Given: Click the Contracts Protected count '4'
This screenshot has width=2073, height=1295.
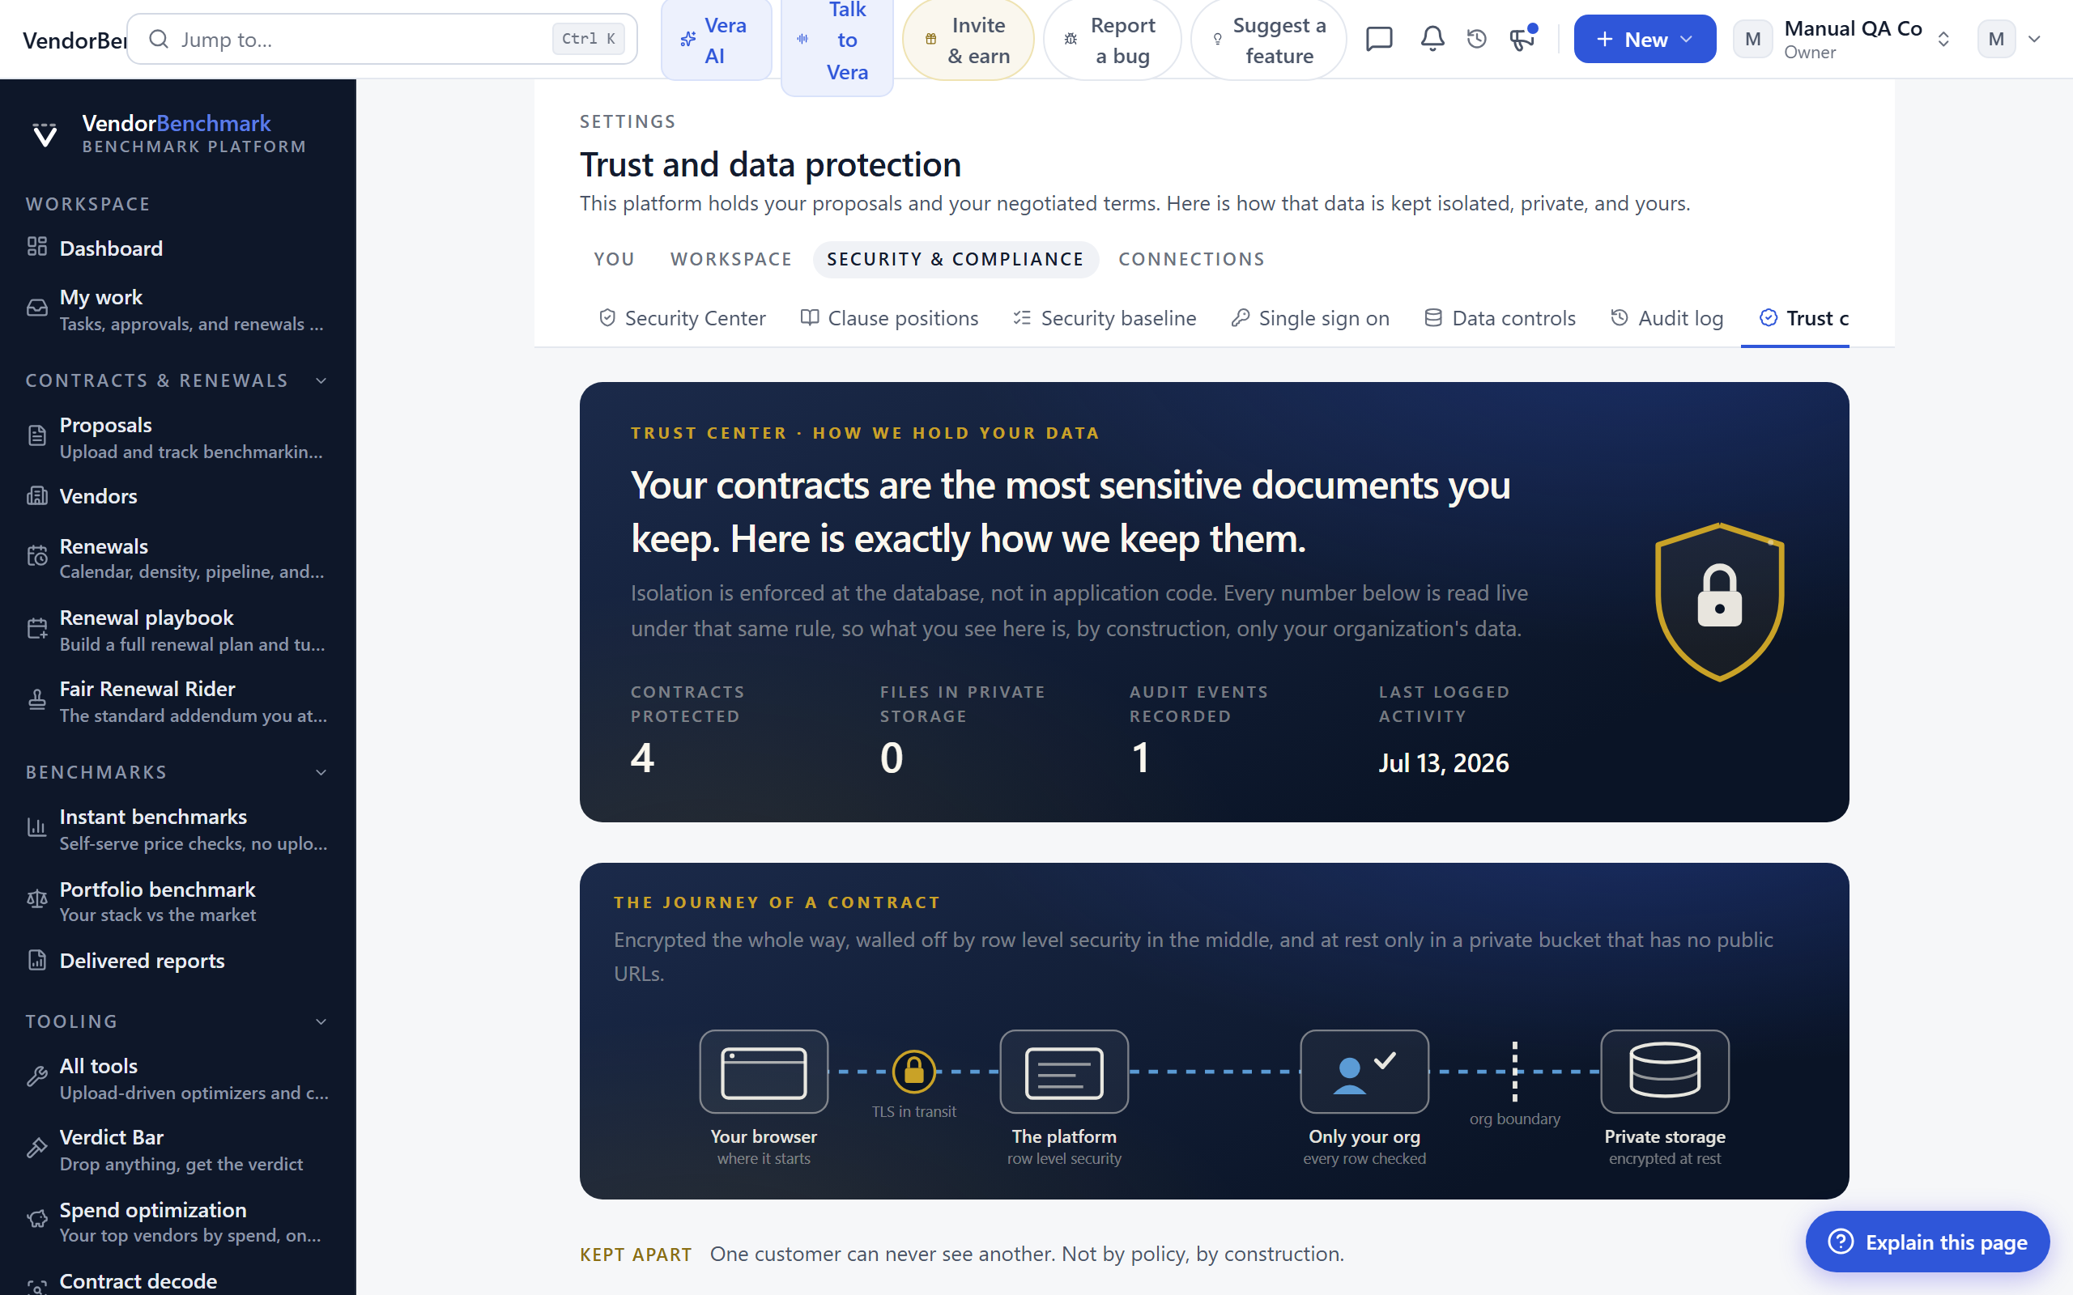Looking at the screenshot, I should click(642, 757).
